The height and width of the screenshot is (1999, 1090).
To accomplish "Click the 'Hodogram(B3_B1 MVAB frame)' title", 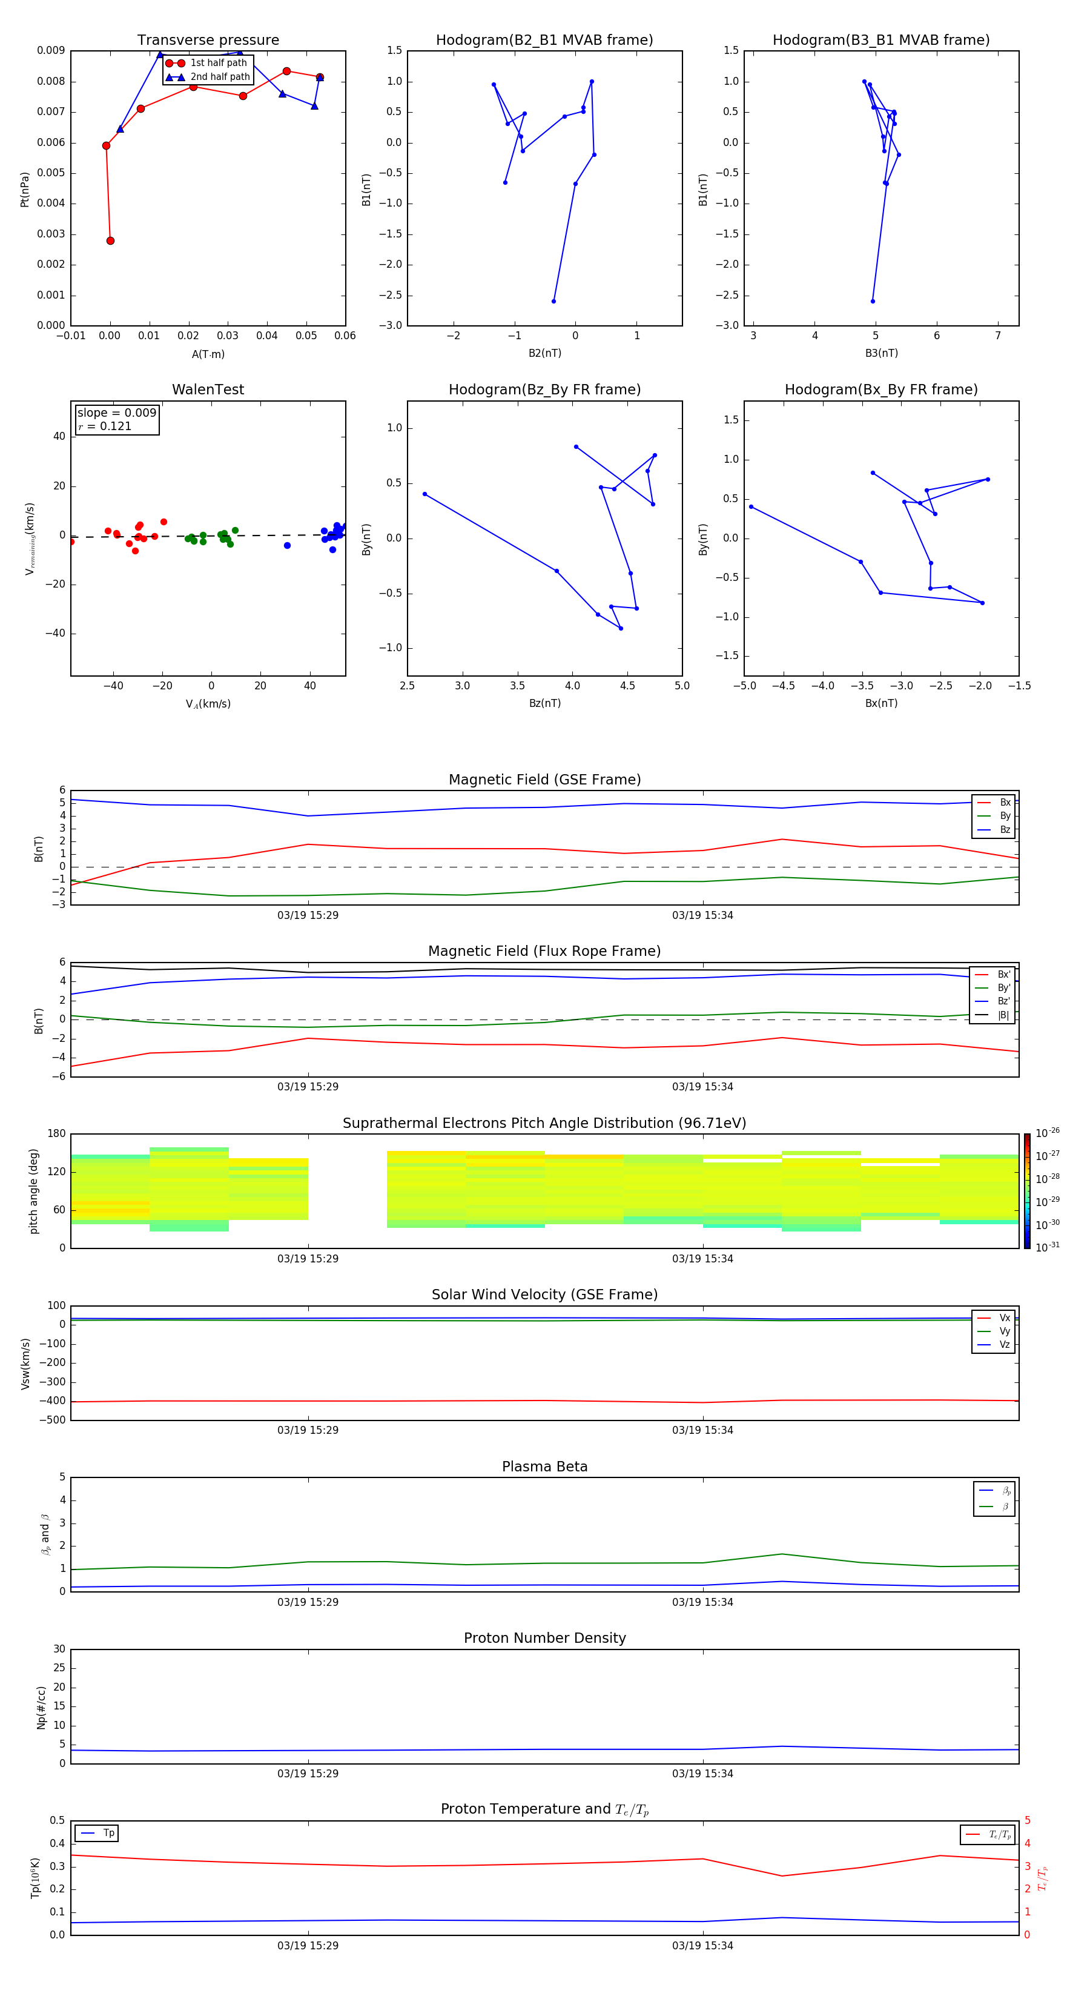I will 881,39.
